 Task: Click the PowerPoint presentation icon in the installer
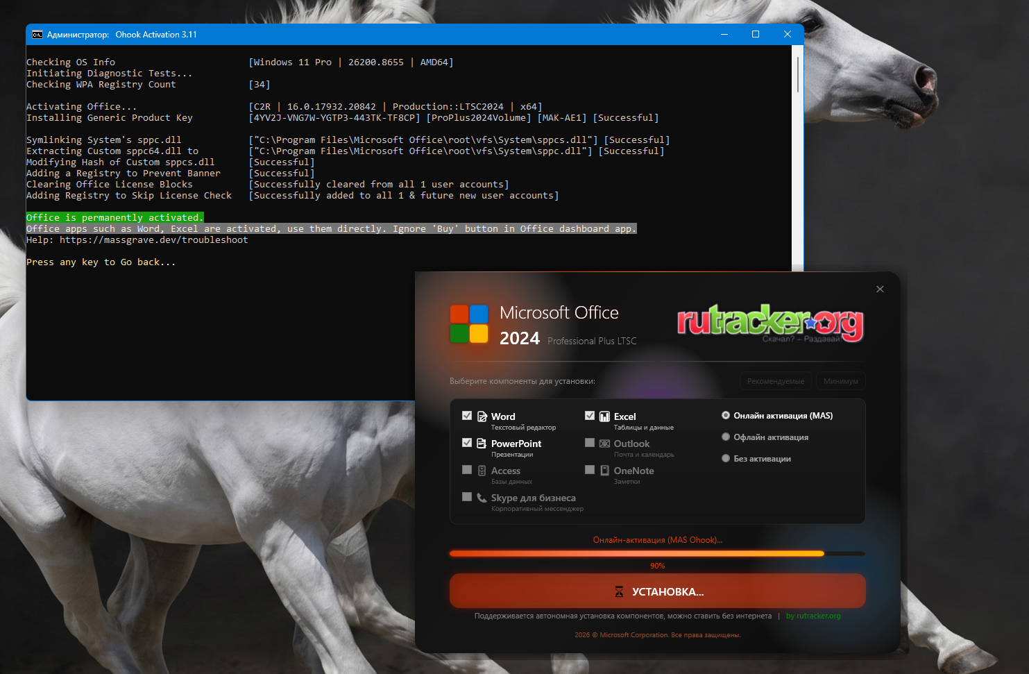pos(482,443)
